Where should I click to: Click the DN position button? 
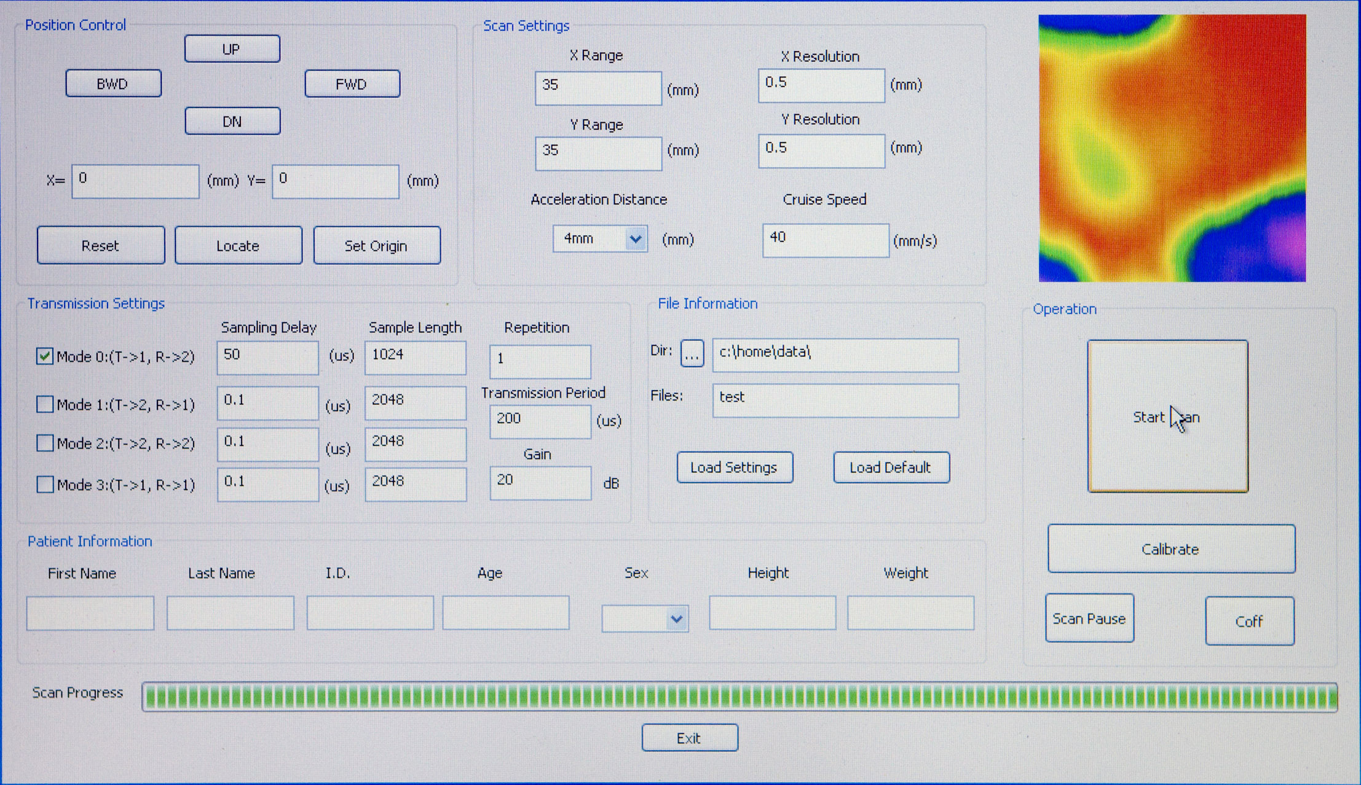pos(232,121)
